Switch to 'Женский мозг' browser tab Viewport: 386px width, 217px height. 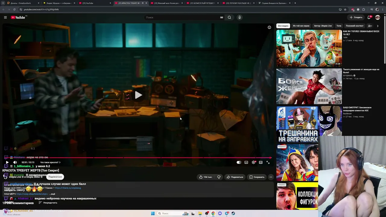coord(166,3)
